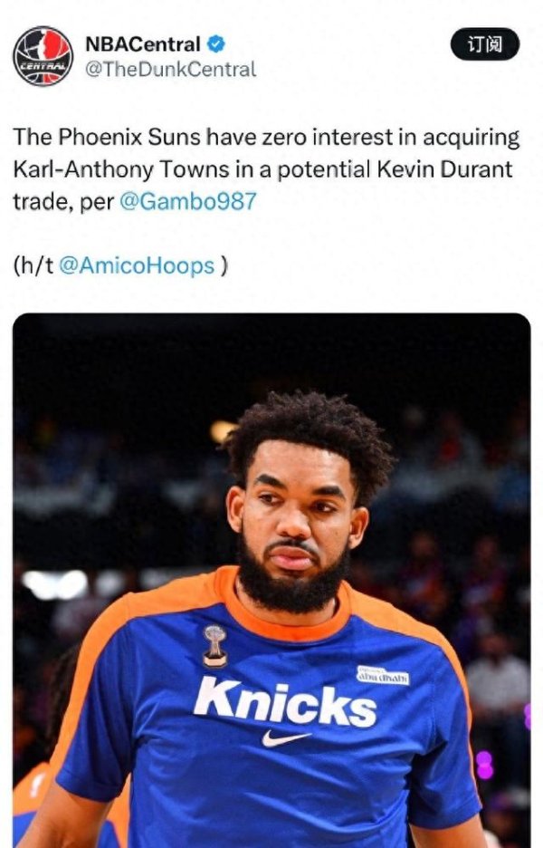Click the NBACentral display name
The width and height of the screenshot is (543, 848).
click(x=143, y=44)
